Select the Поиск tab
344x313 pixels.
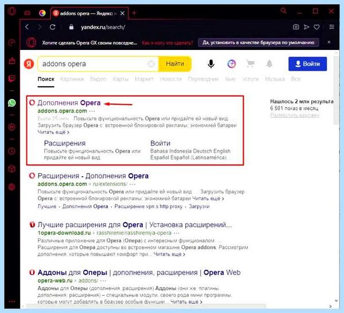click(46, 79)
